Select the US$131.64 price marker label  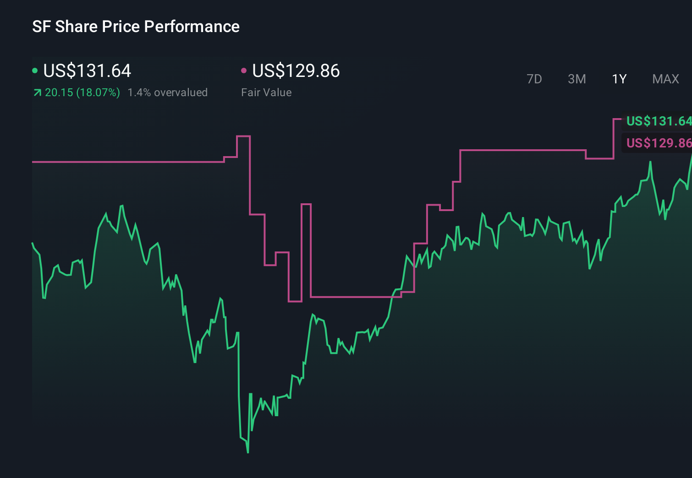point(659,121)
